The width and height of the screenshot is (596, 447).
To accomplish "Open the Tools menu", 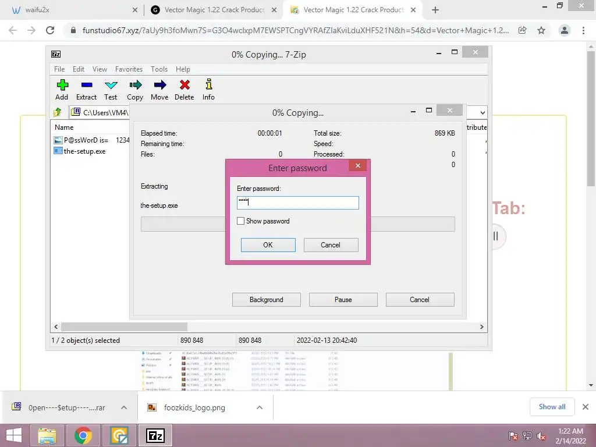I will pyautogui.click(x=159, y=69).
